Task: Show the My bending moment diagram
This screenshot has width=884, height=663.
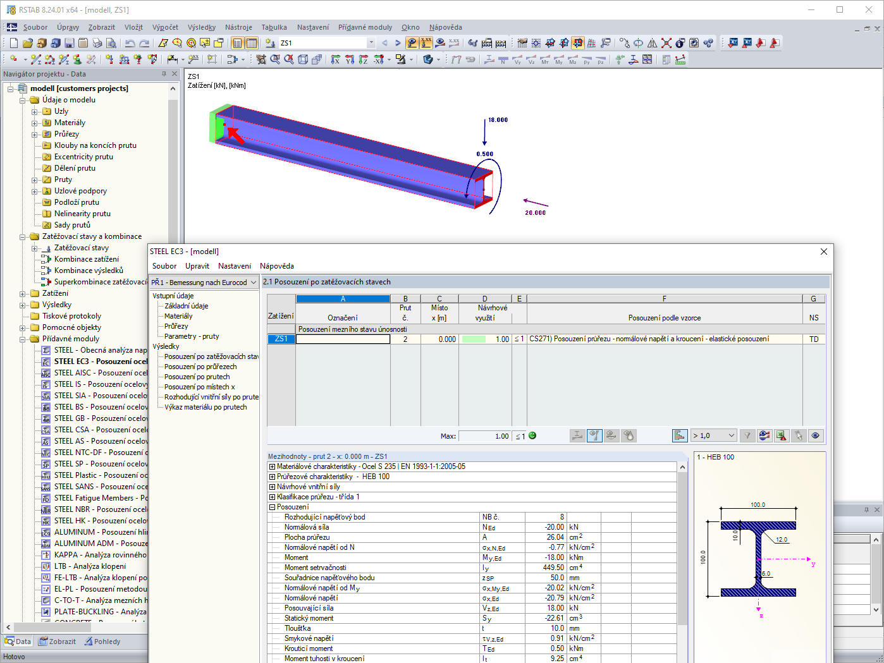Action: click(x=559, y=59)
